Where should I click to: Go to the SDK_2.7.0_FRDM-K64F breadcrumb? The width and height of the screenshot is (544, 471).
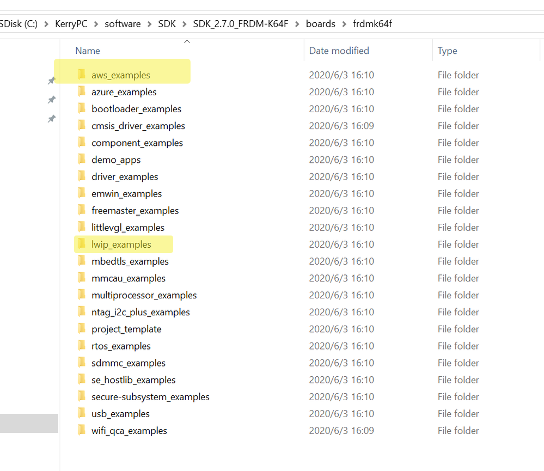pos(241,24)
